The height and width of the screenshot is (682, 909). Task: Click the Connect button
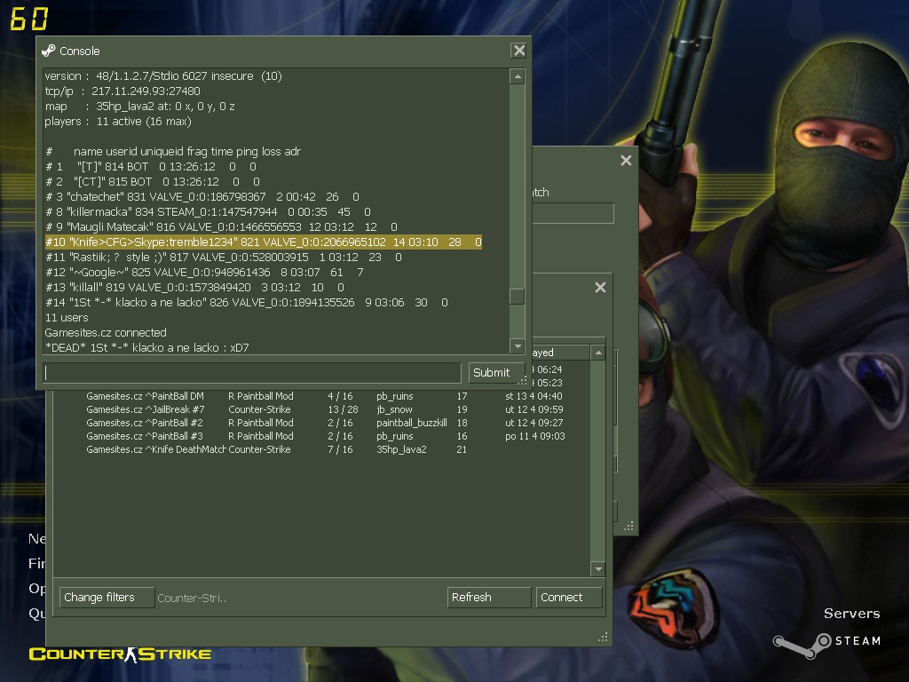569,598
